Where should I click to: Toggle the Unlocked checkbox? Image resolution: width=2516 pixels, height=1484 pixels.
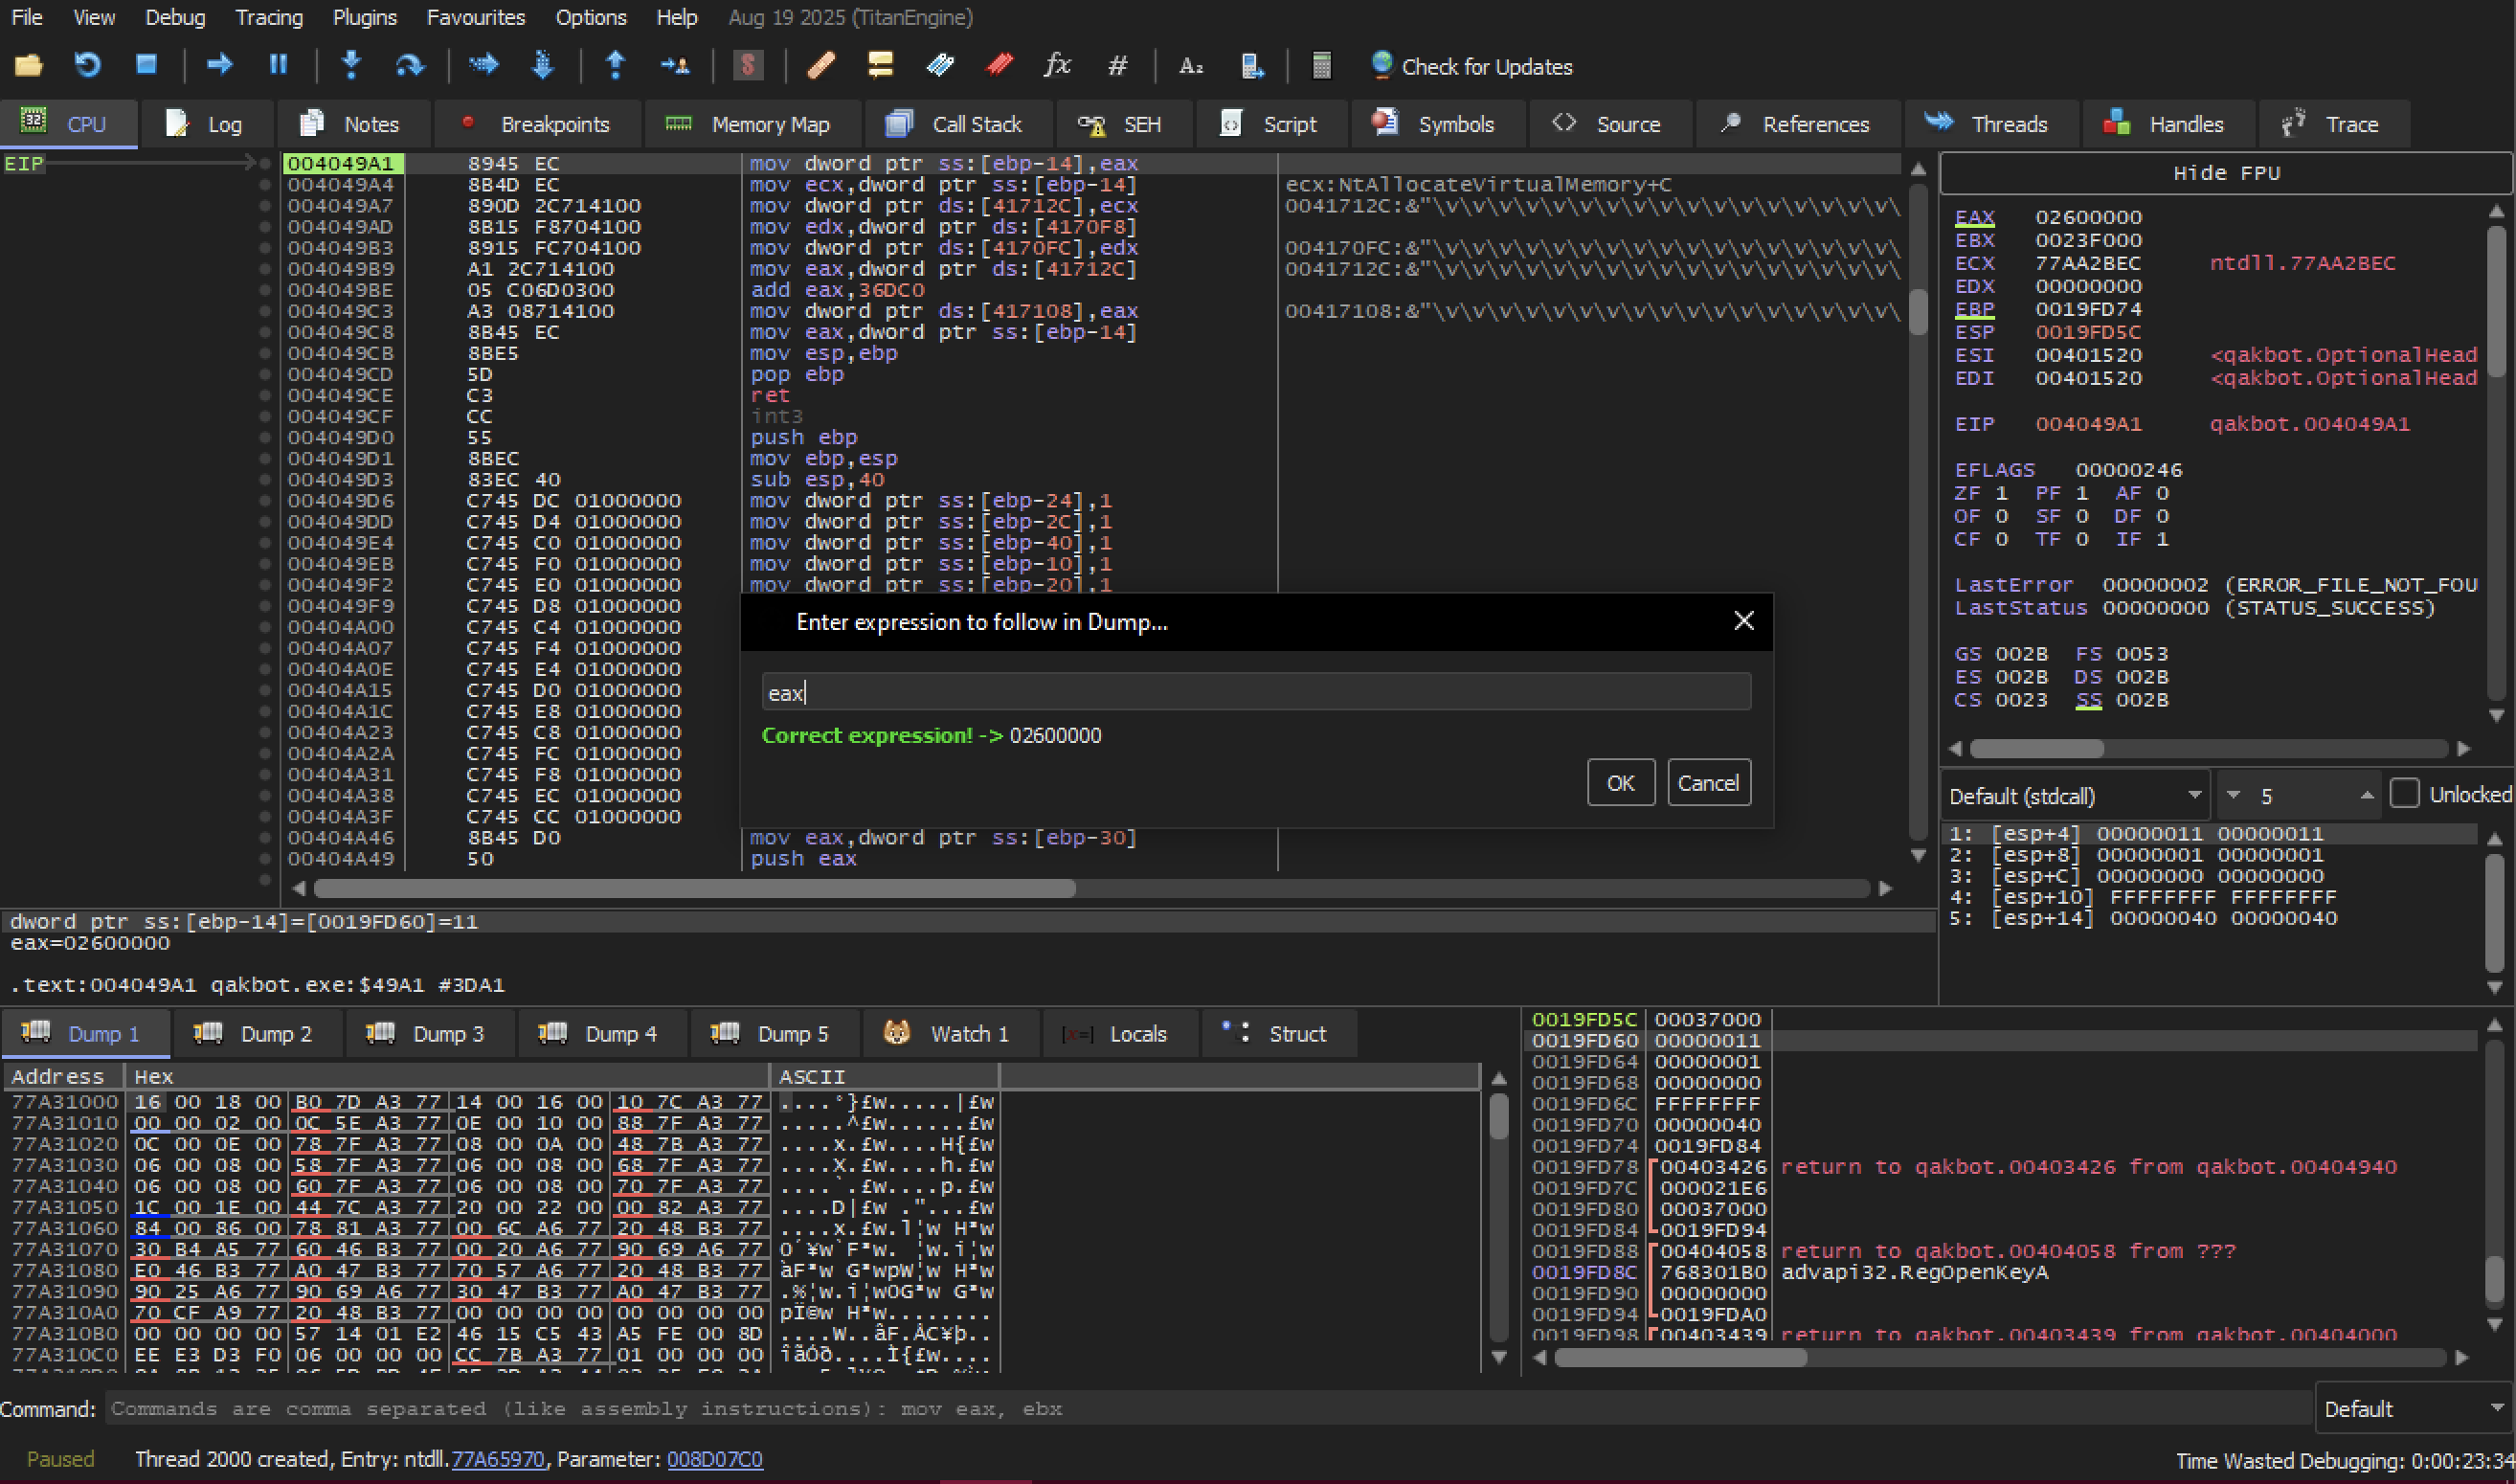click(x=2404, y=794)
